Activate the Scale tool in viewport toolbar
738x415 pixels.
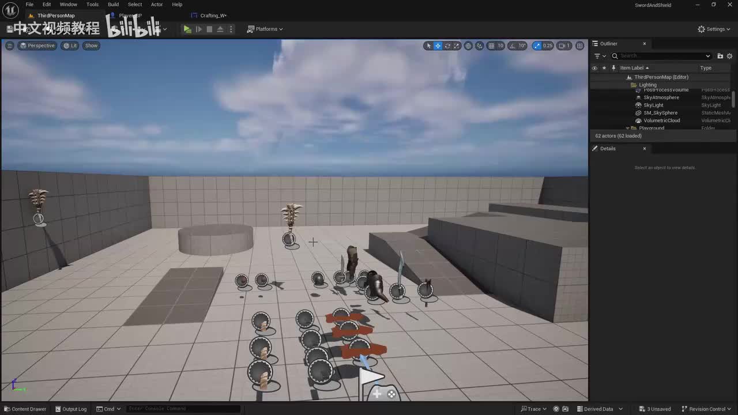coord(457,46)
